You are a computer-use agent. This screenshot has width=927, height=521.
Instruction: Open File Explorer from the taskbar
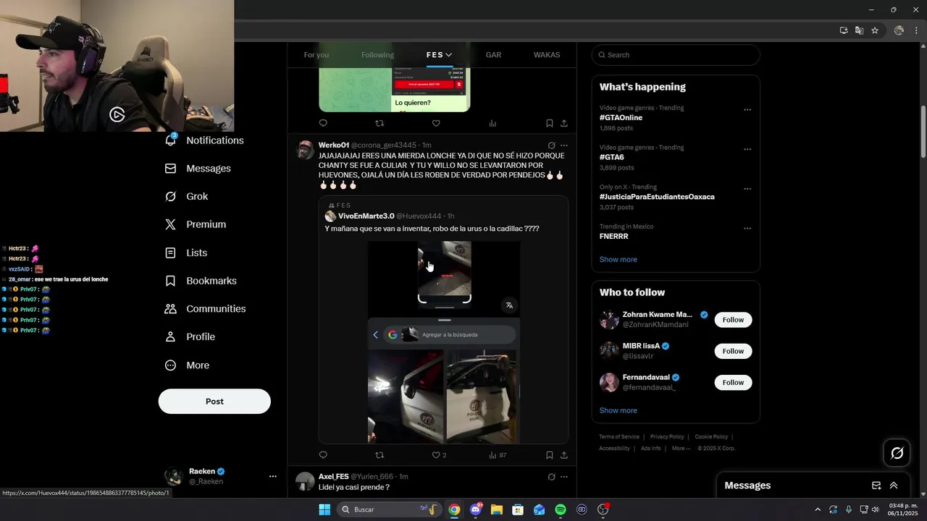pyautogui.click(x=497, y=509)
